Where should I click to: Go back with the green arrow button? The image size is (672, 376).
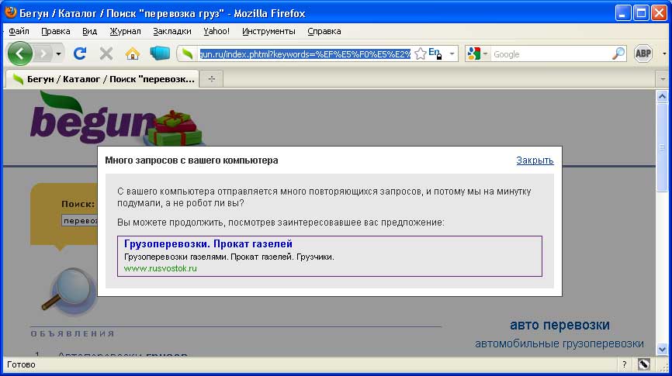tap(19, 53)
